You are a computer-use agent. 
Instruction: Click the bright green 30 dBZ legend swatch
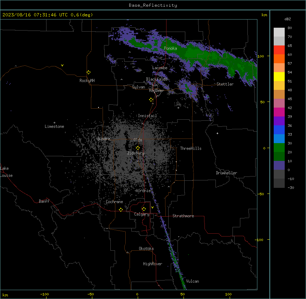tap(279, 148)
